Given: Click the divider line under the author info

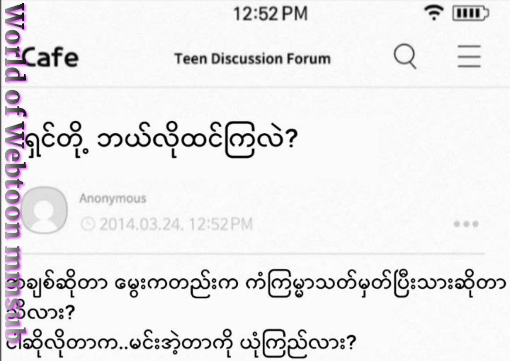Looking at the screenshot, I should pos(255,254).
